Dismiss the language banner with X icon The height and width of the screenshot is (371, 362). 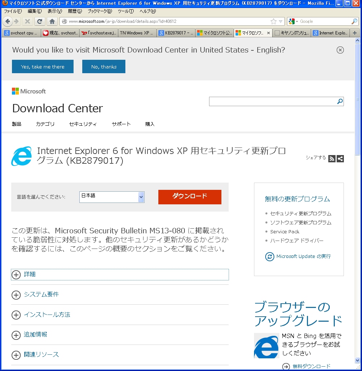[340, 50]
